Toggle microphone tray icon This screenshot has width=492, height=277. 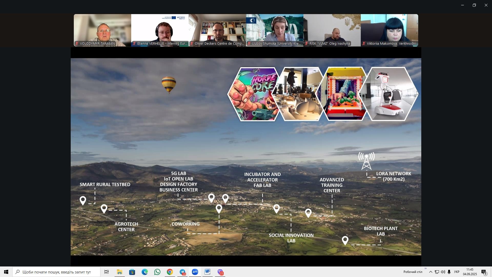pyautogui.click(x=449, y=272)
